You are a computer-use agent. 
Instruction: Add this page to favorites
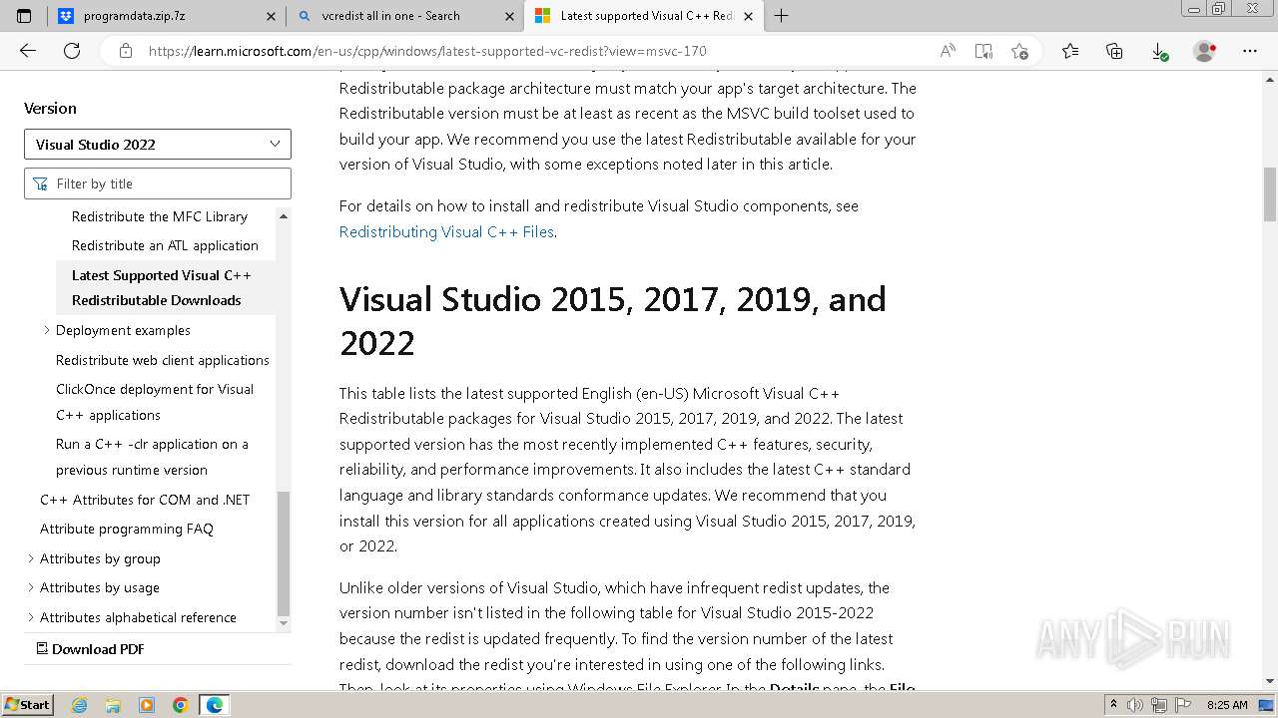[x=1019, y=51]
